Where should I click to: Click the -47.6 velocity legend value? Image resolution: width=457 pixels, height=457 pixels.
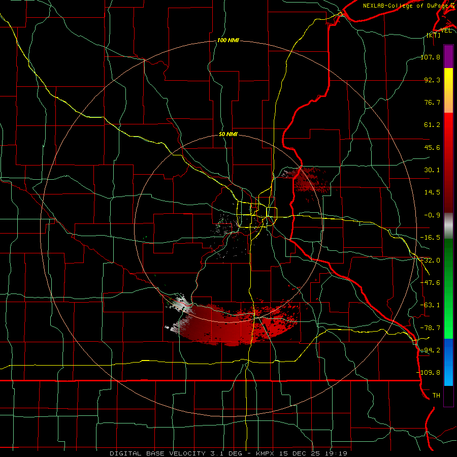430,283
